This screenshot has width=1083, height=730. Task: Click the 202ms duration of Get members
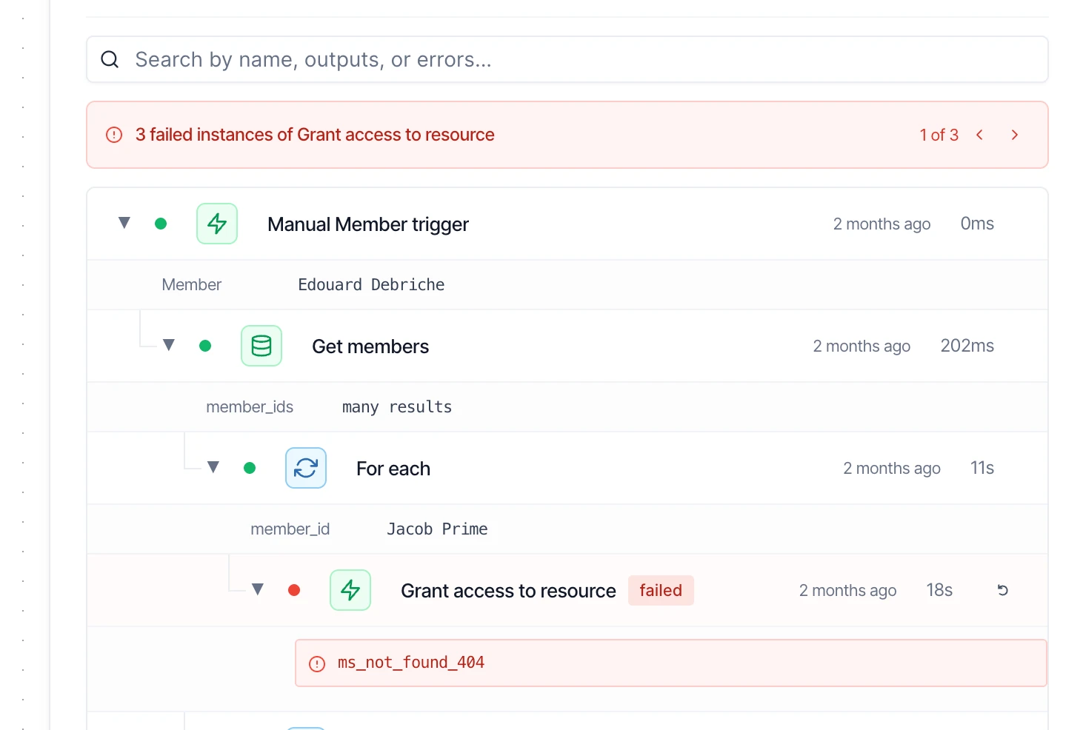click(967, 346)
